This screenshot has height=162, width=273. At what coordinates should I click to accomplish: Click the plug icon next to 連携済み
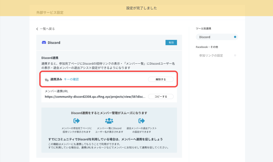point(46,80)
